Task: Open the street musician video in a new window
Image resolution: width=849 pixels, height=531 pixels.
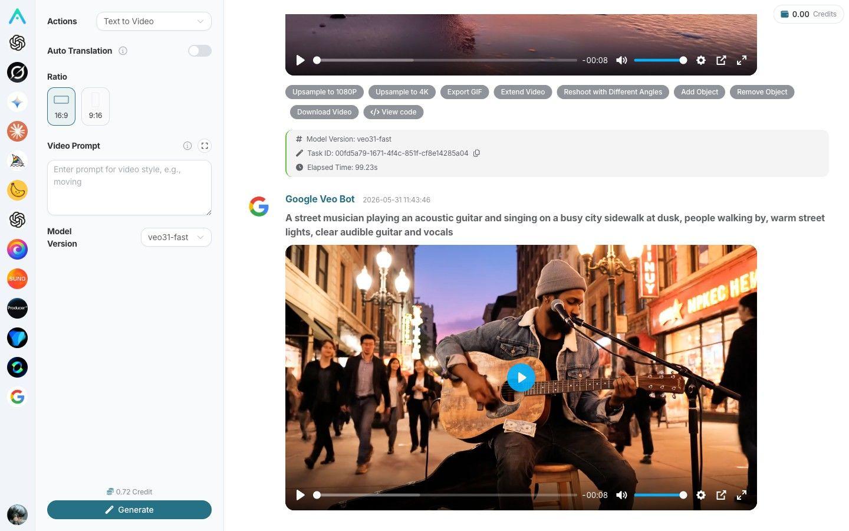Action: tap(721, 495)
